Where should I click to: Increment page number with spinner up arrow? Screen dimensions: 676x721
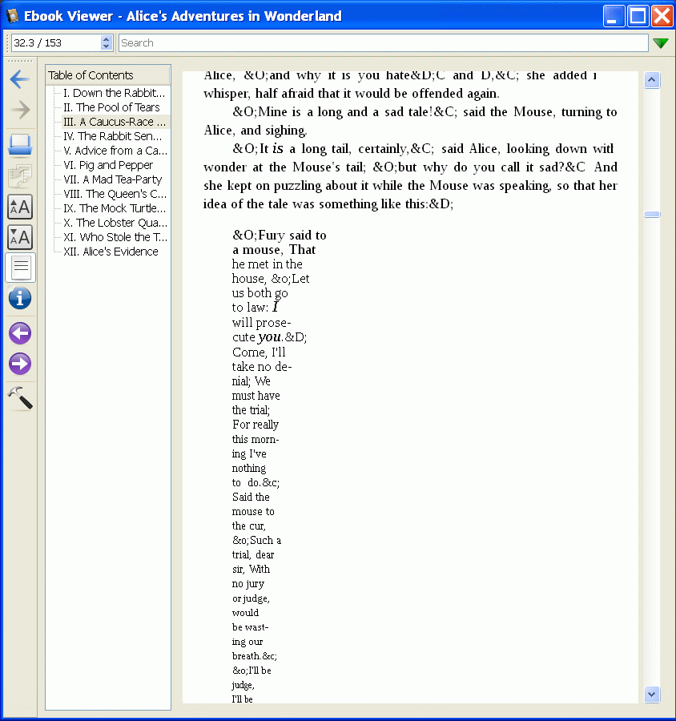tap(107, 39)
